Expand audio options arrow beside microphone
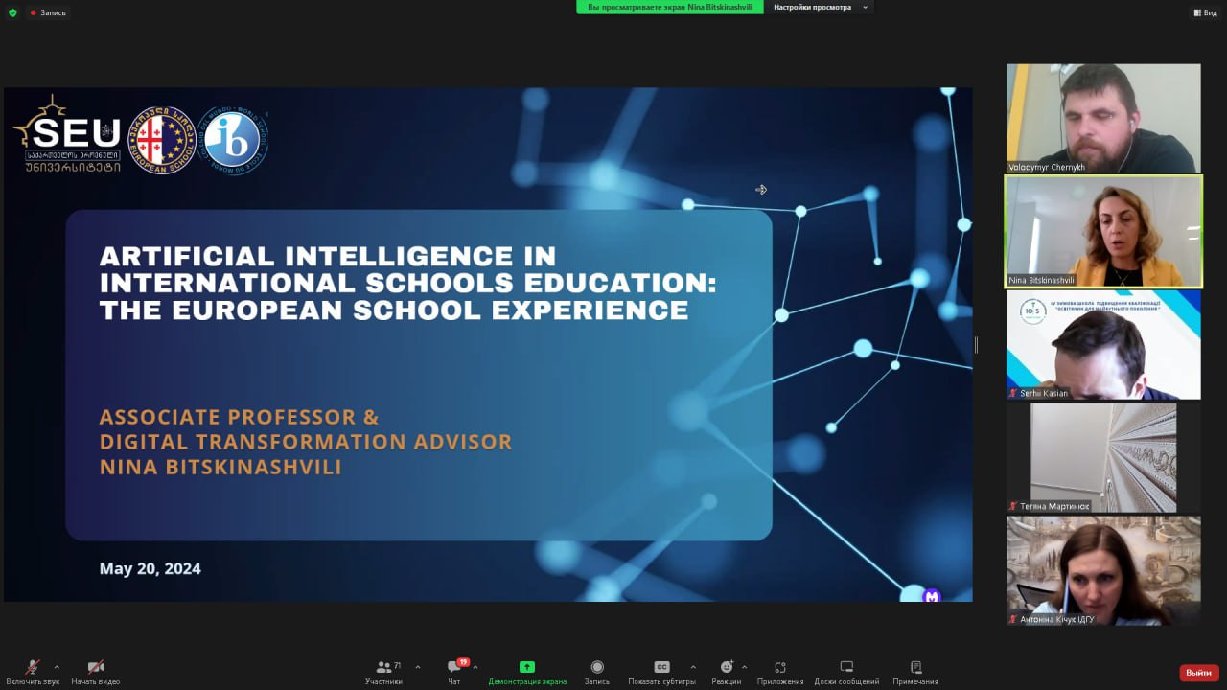 coord(57,667)
